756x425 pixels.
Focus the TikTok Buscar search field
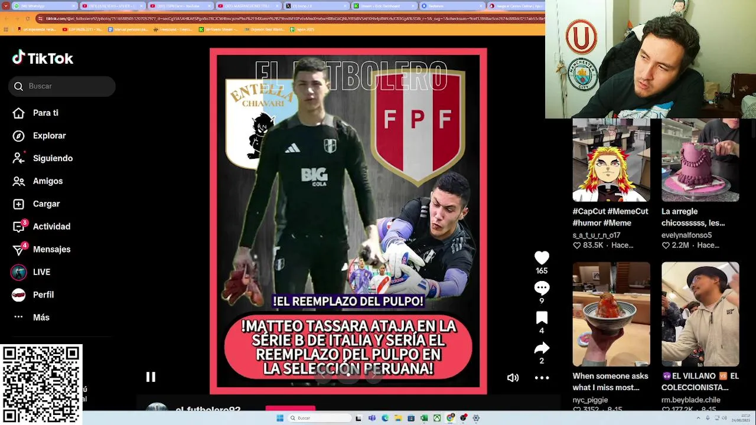62,86
